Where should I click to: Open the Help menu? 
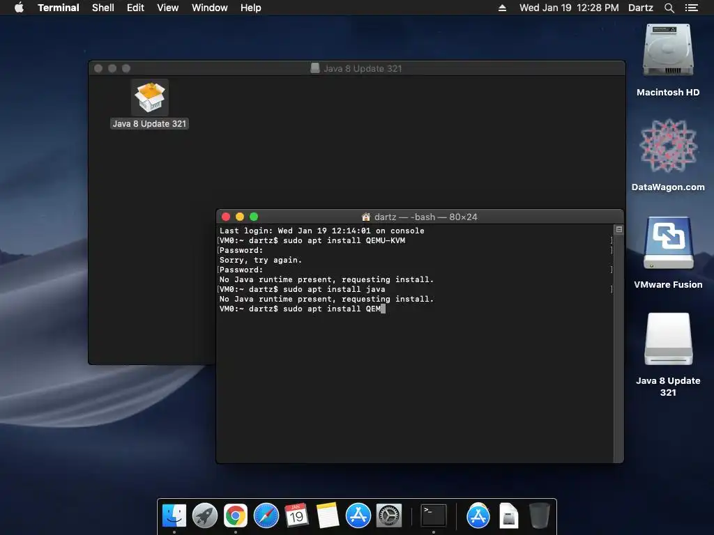251,8
